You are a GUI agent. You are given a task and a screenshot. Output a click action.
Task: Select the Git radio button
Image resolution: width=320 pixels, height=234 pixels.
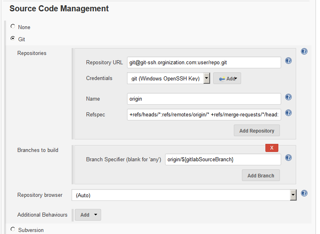pyautogui.click(x=13, y=38)
